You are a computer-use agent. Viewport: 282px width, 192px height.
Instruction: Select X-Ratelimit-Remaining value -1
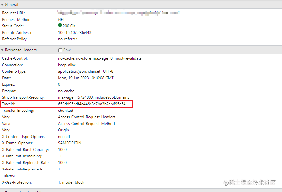pyautogui.click(x=60, y=156)
